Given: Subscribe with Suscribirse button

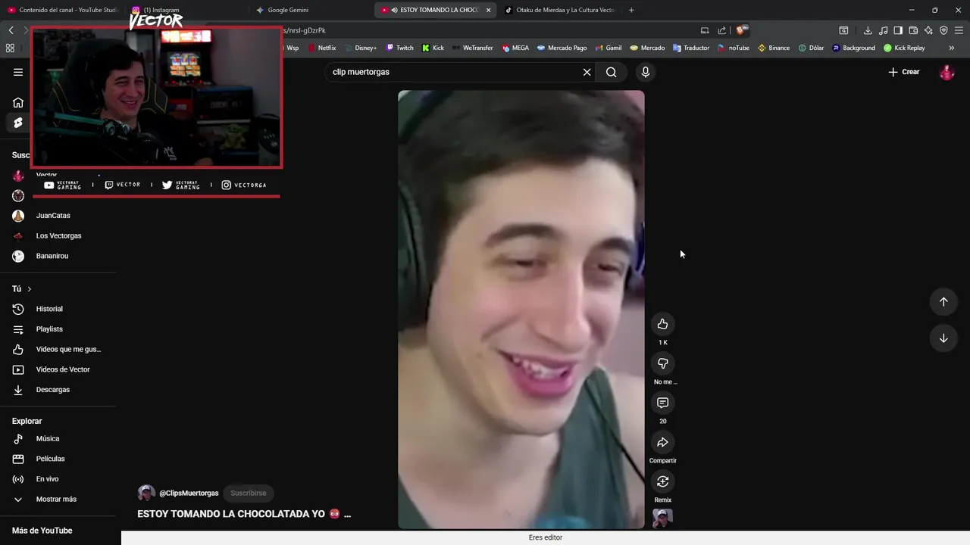Looking at the screenshot, I should tap(249, 493).
